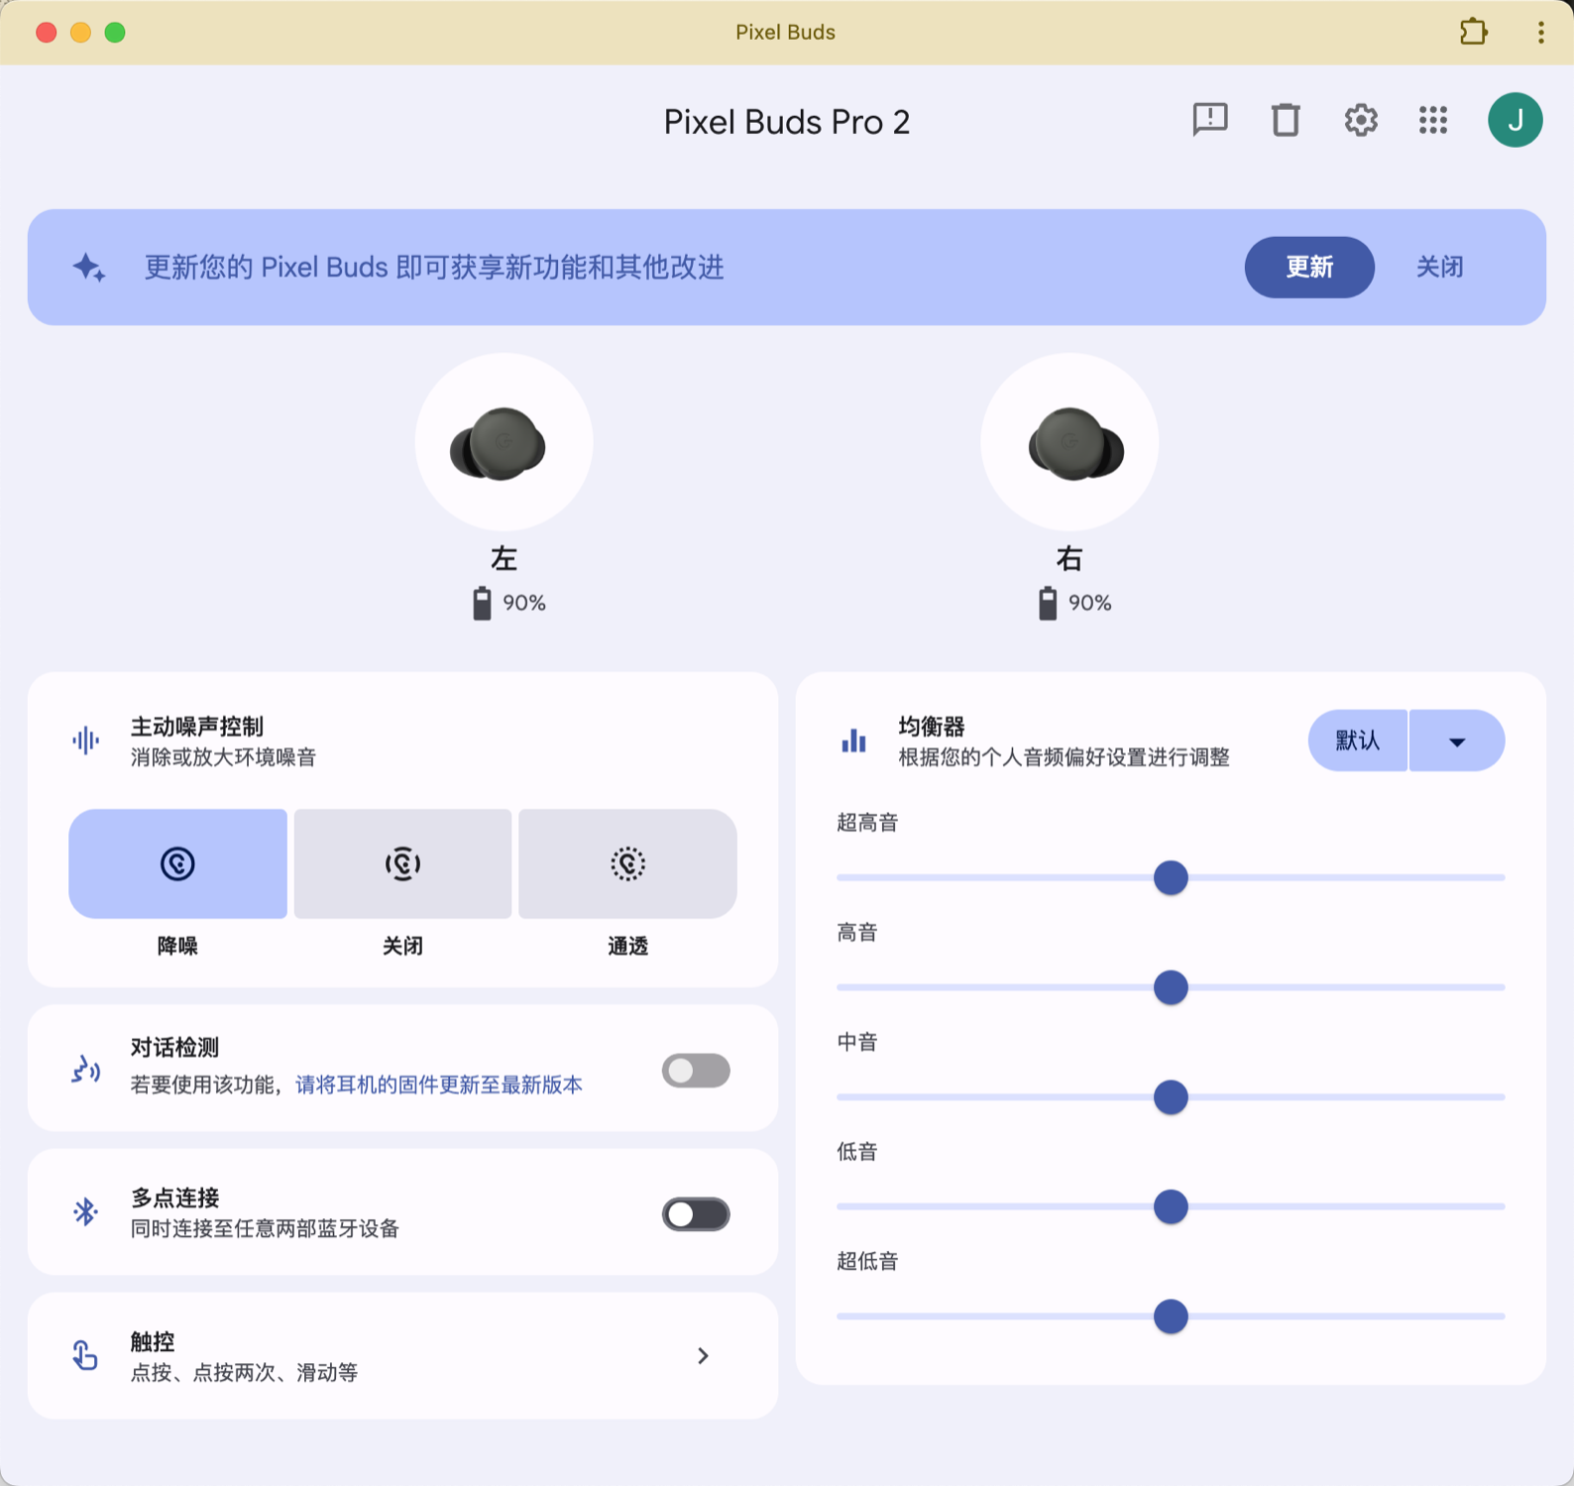The height and width of the screenshot is (1486, 1574).
Task: Click the trash icon to forget device
Action: (1286, 120)
